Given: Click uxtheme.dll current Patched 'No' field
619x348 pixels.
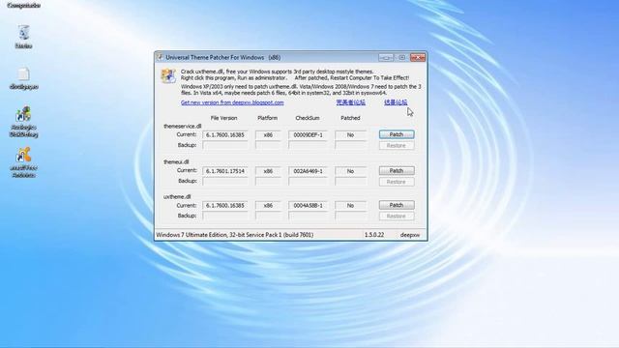Looking at the screenshot, I should click(x=350, y=206).
